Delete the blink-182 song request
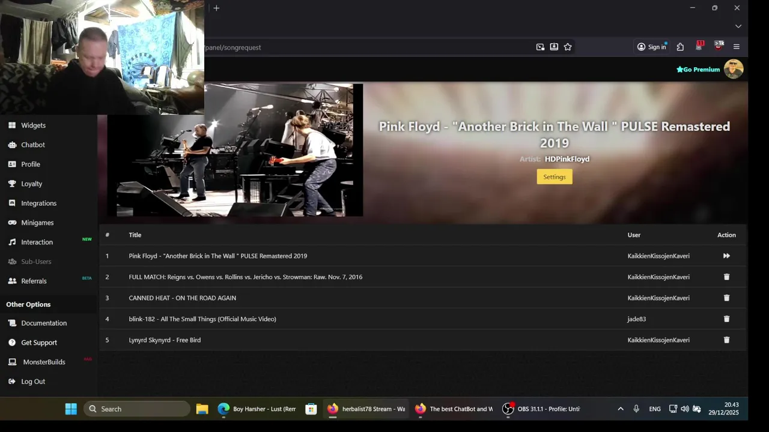This screenshot has width=769, height=432. coord(726,319)
